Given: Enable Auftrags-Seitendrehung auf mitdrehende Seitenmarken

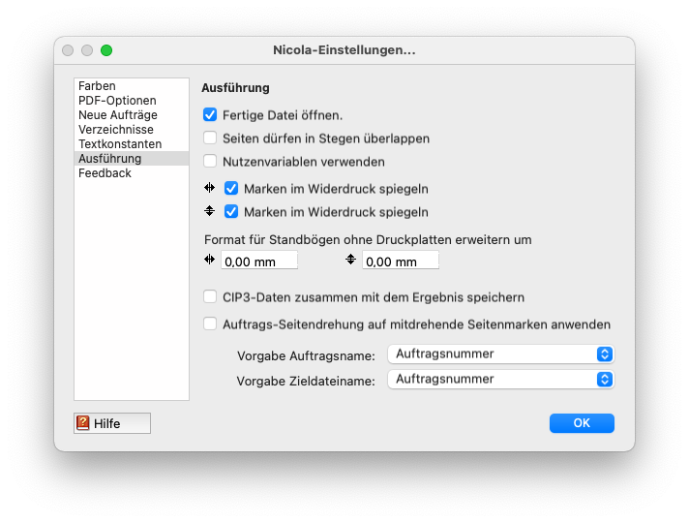Looking at the screenshot, I should click(210, 324).
